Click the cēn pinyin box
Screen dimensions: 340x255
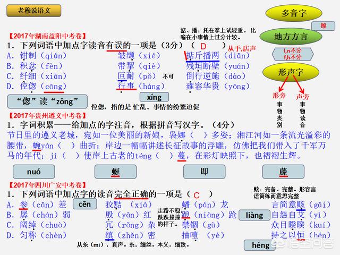tap(84, 205)
